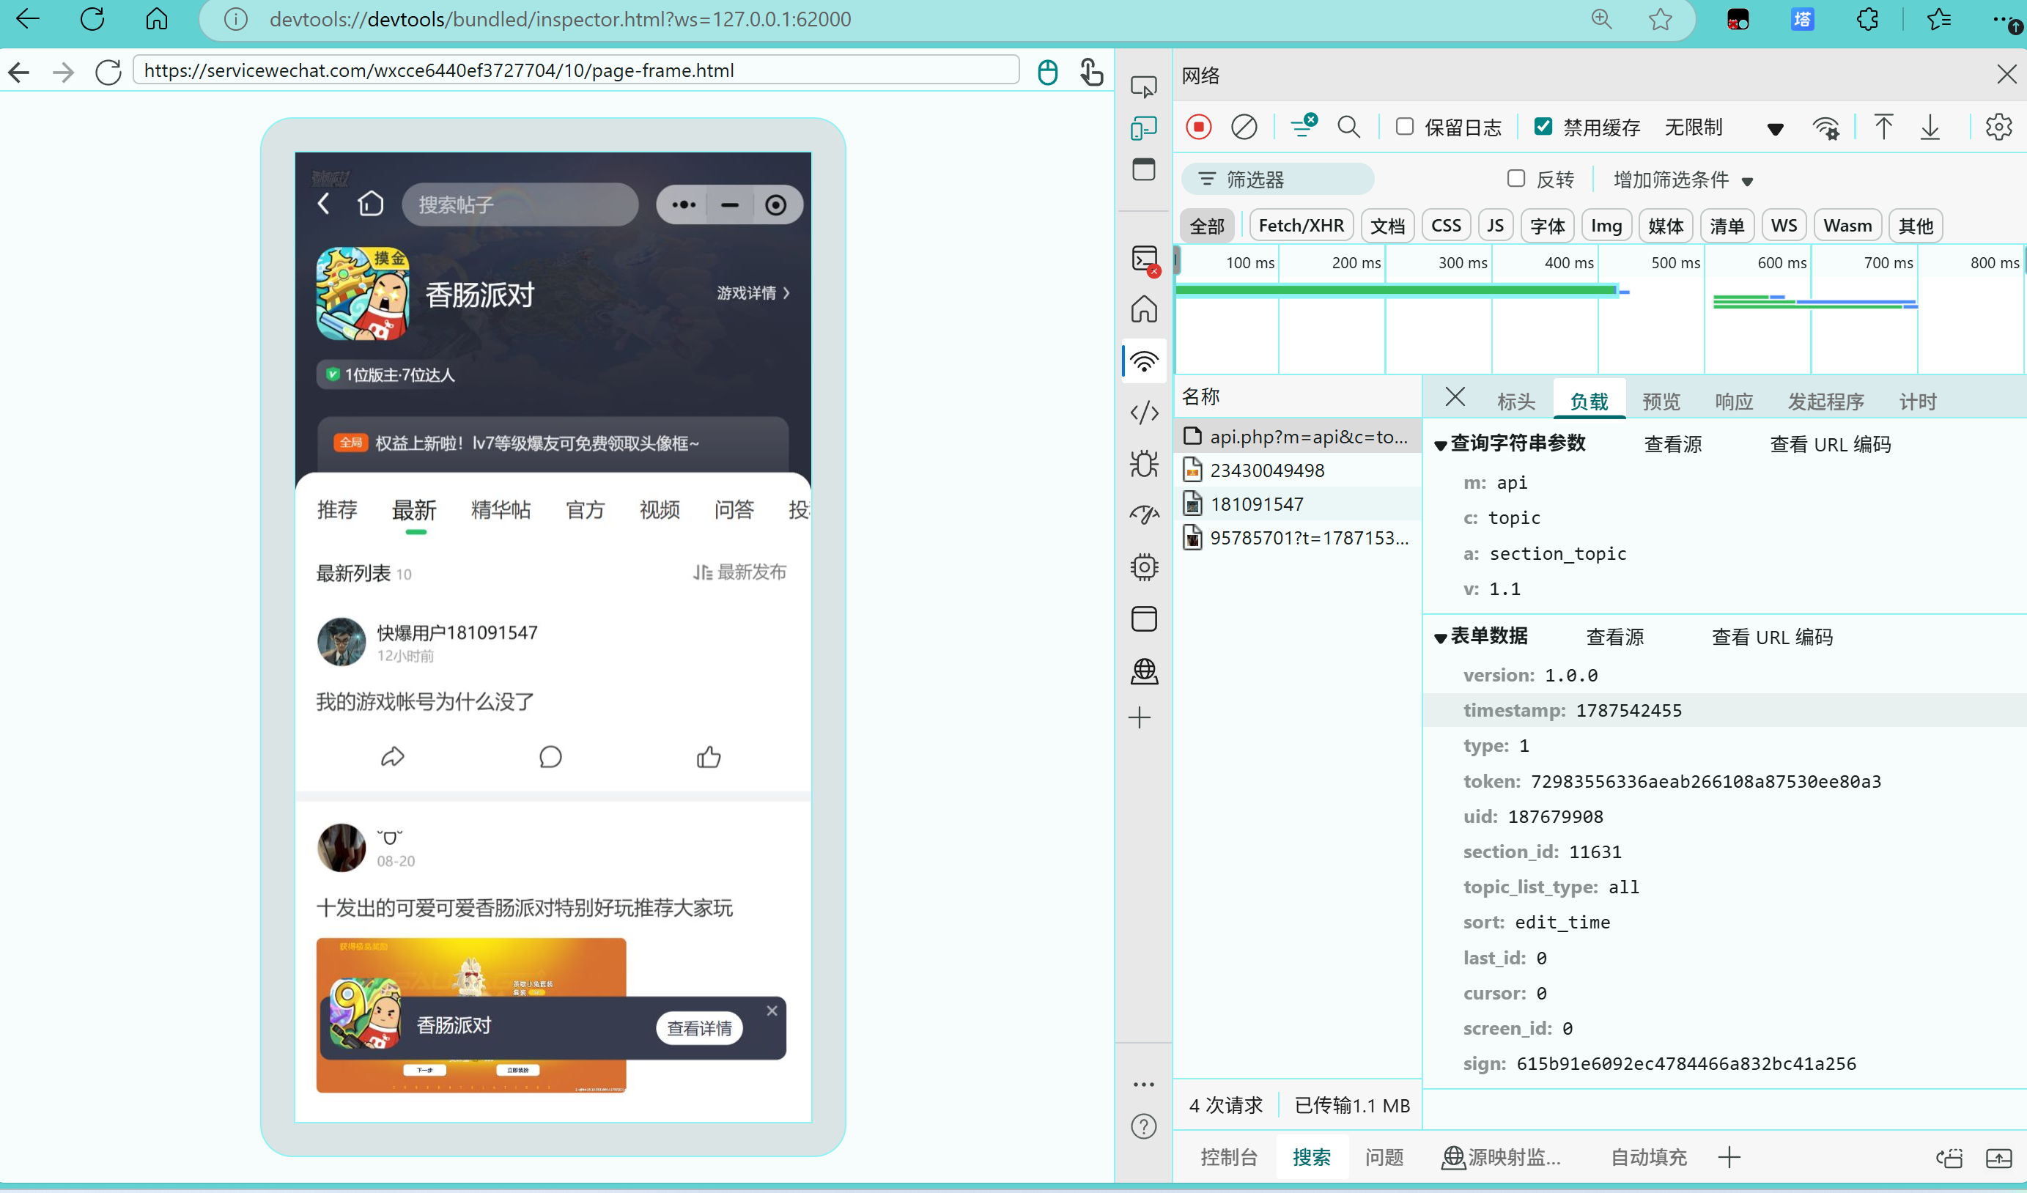Select request 23430049498 in list
Screen dimensions: 2027x1193
[x=1296, y=470]
